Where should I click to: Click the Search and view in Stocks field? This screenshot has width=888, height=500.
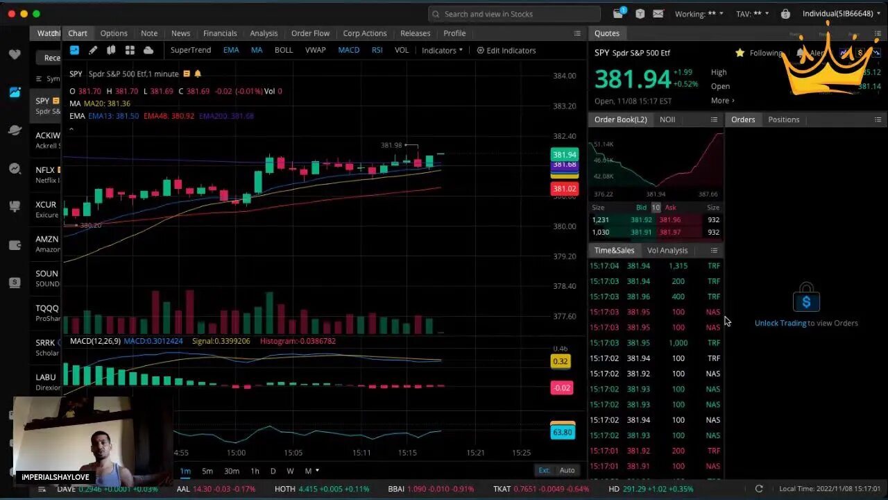514,14
